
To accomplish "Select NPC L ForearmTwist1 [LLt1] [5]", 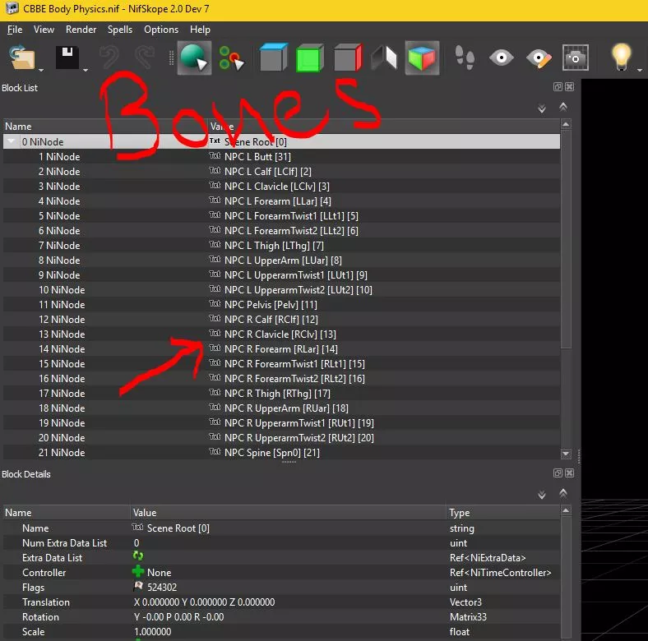I will click(x=291, y=216).
